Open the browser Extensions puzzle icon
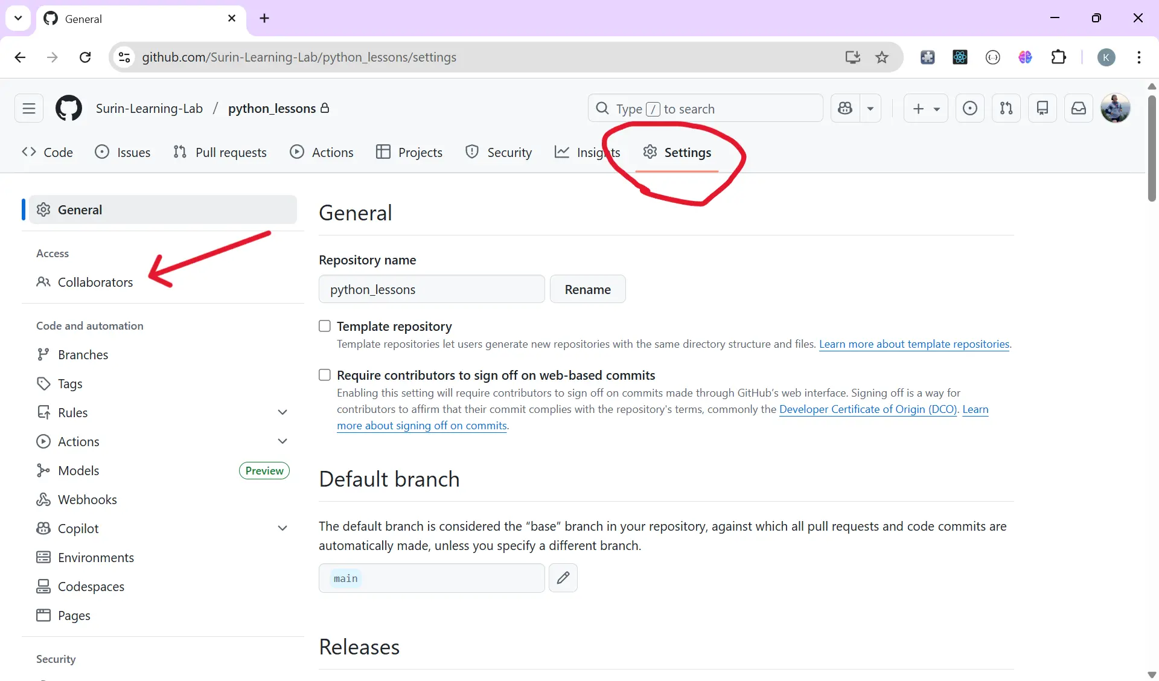Screen dimensions: 1159x681 click(x=1058, y=57)
